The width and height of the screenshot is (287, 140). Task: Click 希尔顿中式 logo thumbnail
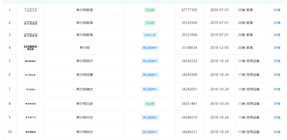point(30,117)
